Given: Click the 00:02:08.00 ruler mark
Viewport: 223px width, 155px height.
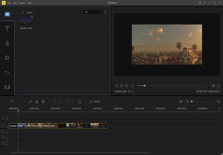Looking at the screenshot, I should tap(97, 108).
